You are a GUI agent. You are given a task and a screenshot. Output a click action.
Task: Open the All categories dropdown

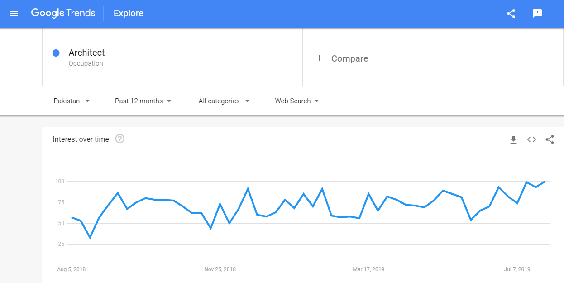pyautogui.click(x=224, y=101)
